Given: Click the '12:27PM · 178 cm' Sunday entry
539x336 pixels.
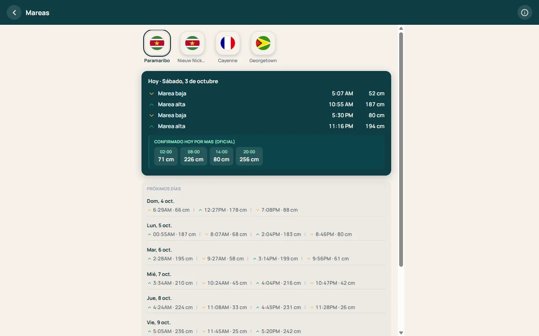Looking at the screenshot, I should (x=222, y=210).
